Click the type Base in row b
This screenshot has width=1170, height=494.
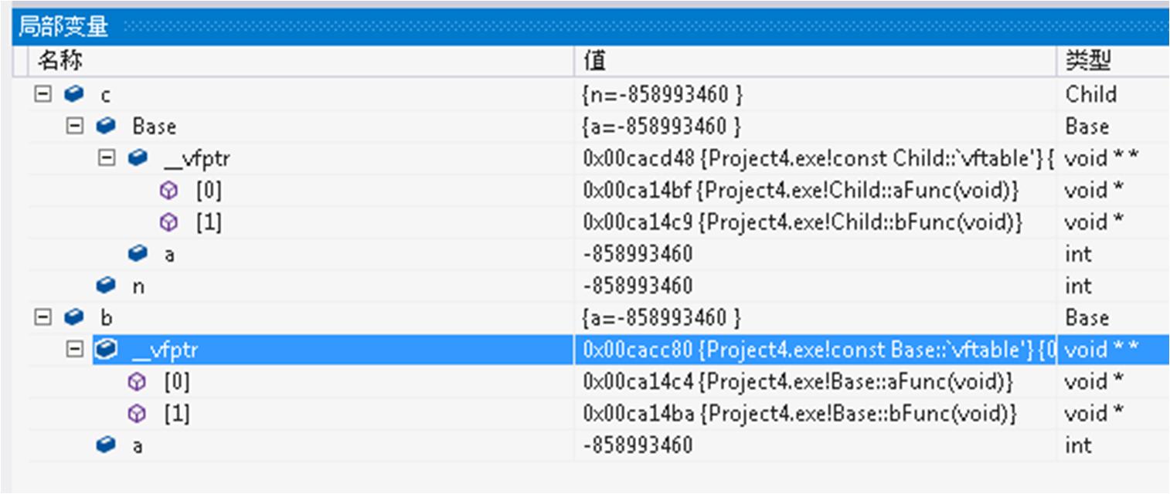tap(1087, 317)
